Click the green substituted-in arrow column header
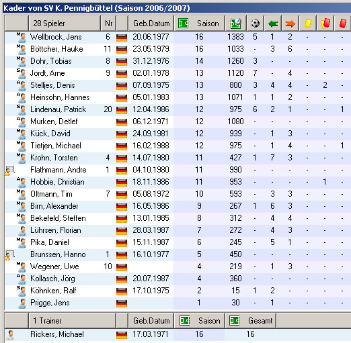Screen dimensions: 351x343 click(x=273, y=23)
